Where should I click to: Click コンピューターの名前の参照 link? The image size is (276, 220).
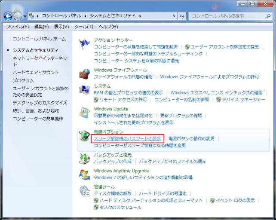point(181,100)
